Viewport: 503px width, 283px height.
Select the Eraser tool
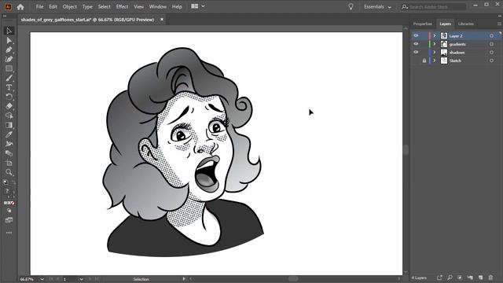9,106
